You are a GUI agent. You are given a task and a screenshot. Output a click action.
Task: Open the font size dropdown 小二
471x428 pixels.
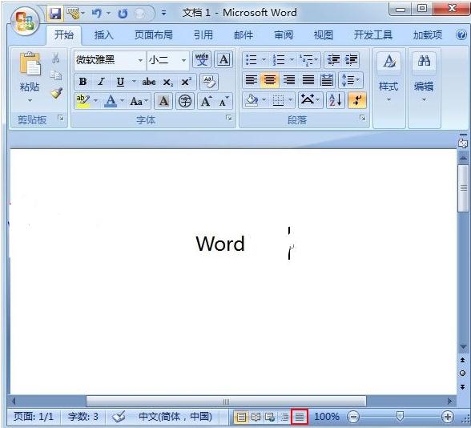click(183, 60)
